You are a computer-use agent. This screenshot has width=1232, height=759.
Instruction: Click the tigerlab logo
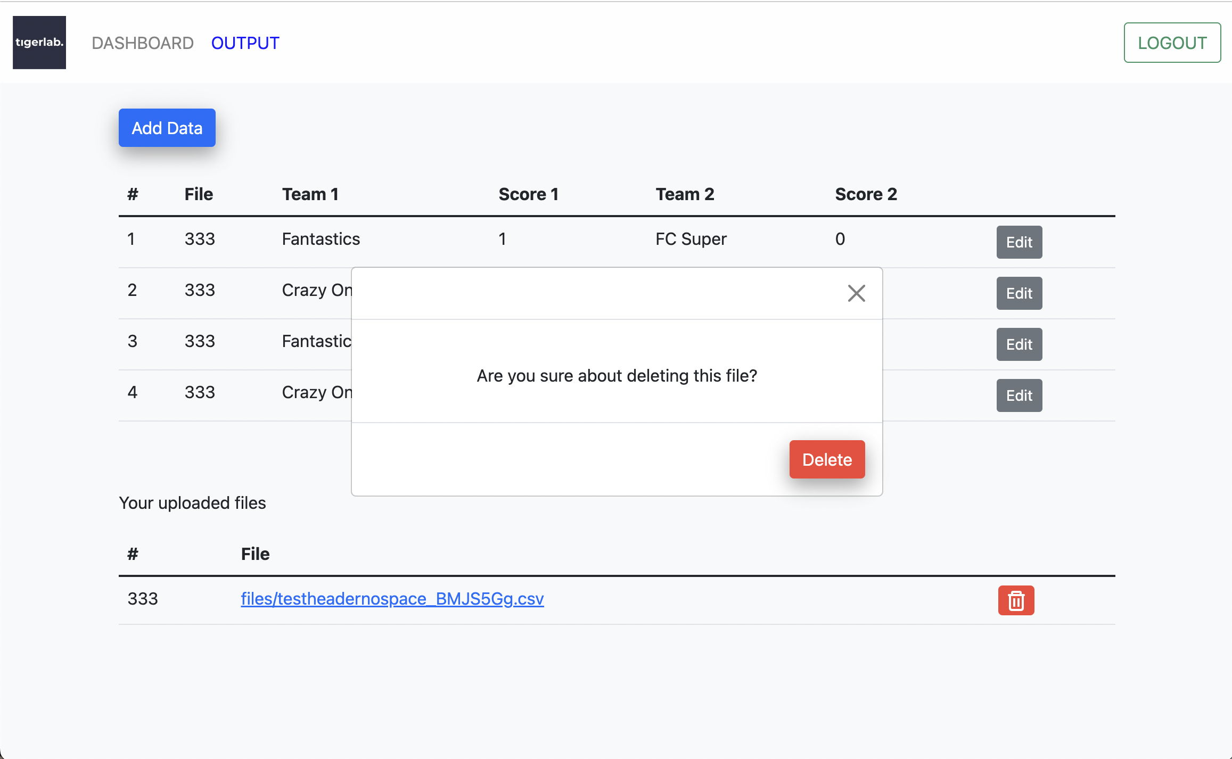coord(39,43)
